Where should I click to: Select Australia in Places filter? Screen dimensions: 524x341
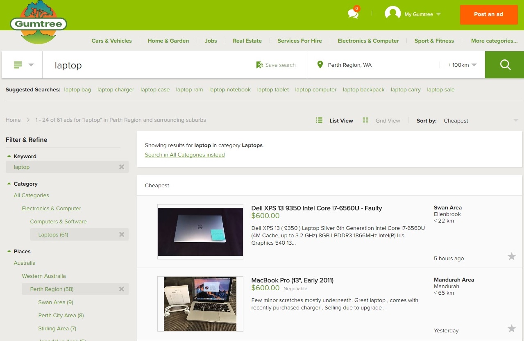25,263
